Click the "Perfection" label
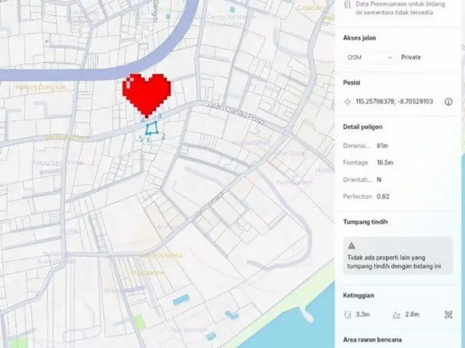This screenshot has height=348, width=465. click(357, 196)
